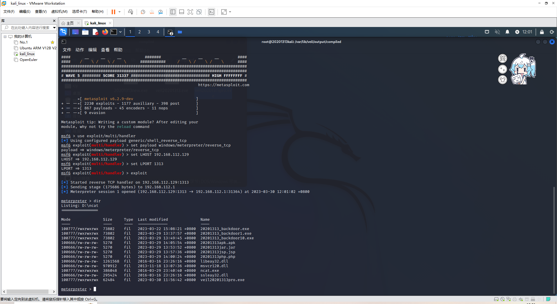Switch to workspace 2

pos(140,32)
